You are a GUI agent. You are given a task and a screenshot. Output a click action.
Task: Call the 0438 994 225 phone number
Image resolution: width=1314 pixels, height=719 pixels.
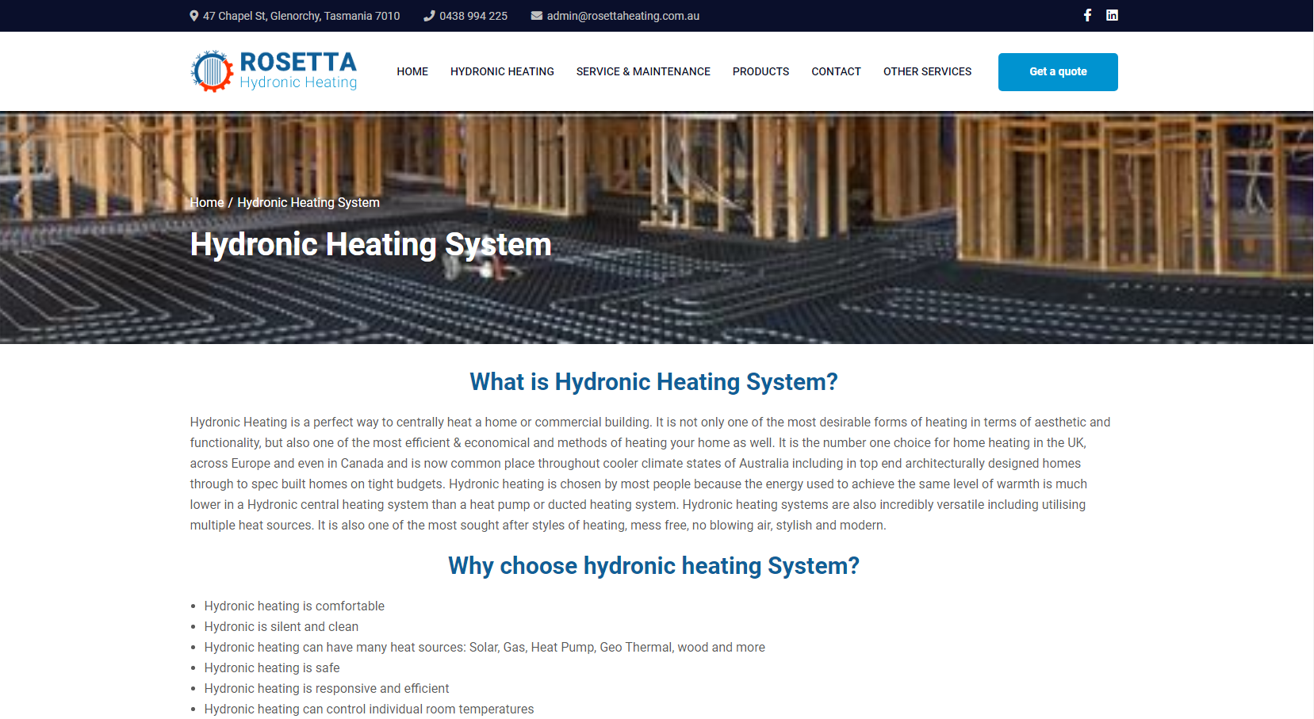coord(473,16)
